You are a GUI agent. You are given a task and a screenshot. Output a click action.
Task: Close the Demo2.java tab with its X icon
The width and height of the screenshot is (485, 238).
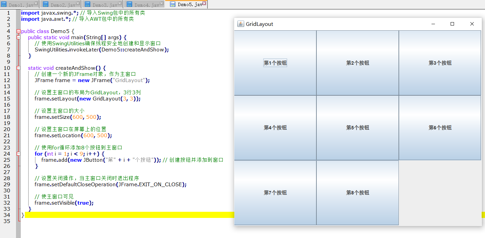78,3
